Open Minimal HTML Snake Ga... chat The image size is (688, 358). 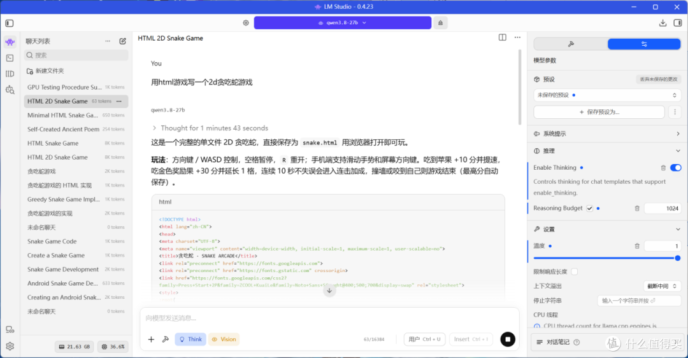(76, 115)
